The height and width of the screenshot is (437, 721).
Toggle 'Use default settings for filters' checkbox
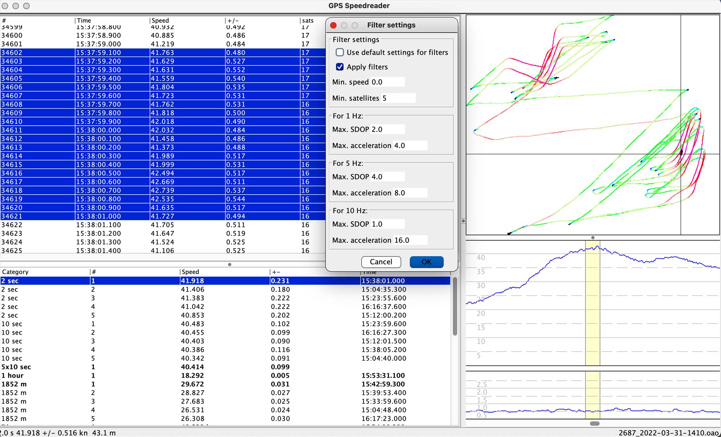point(340,52)
